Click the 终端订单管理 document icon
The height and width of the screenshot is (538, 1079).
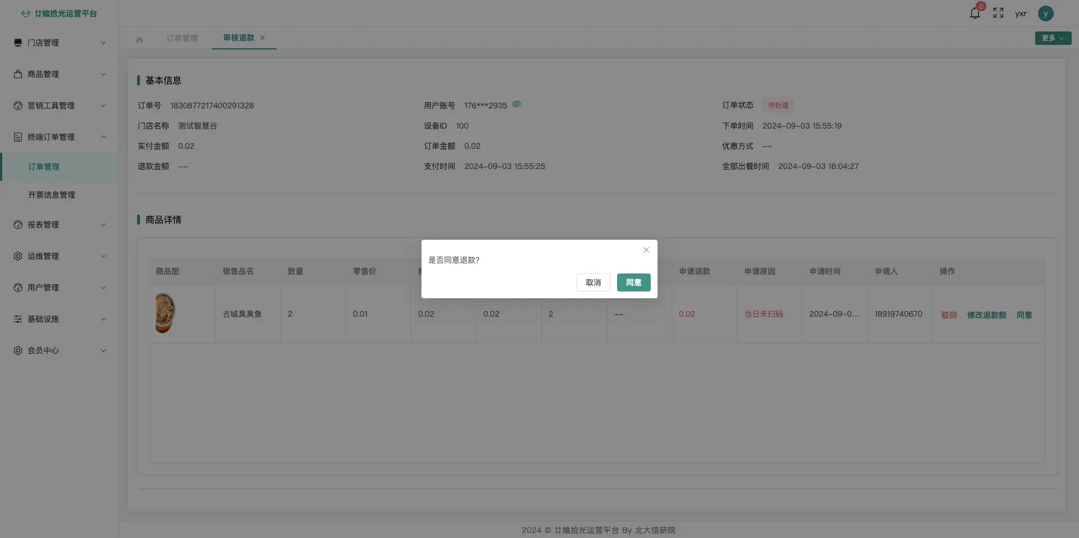click(18, 137)
